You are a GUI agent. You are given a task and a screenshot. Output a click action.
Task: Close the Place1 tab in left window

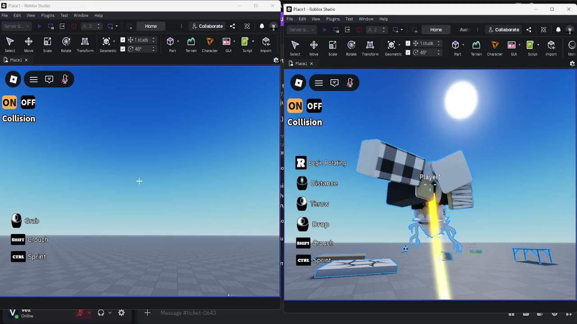pyautogui.click(x=26, y=60)
